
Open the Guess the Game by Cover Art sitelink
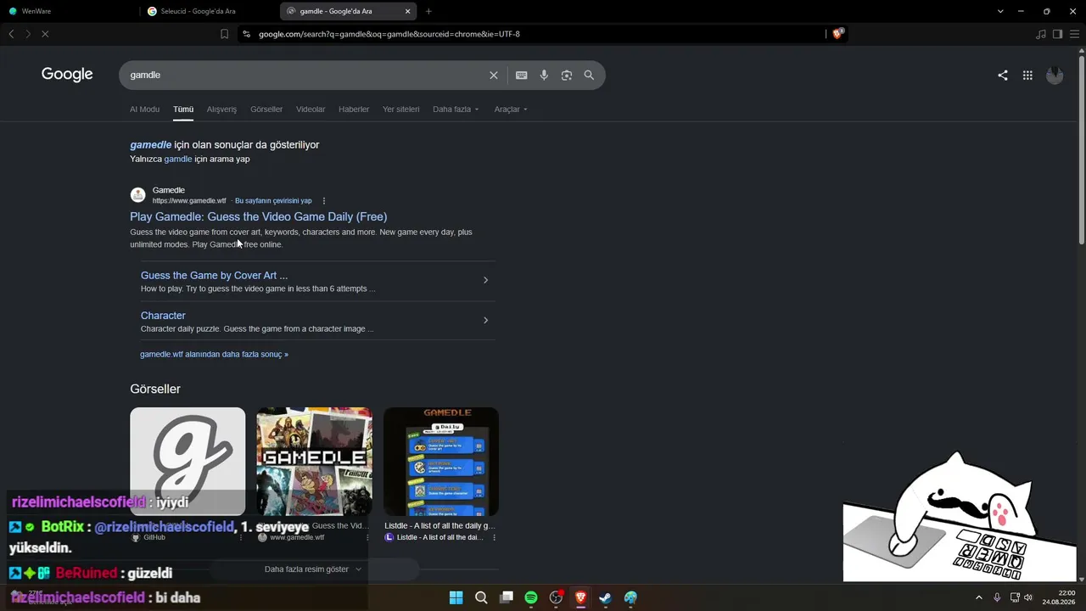214,275
